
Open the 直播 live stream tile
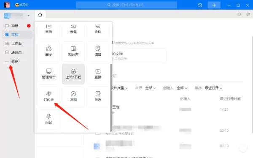98,74
